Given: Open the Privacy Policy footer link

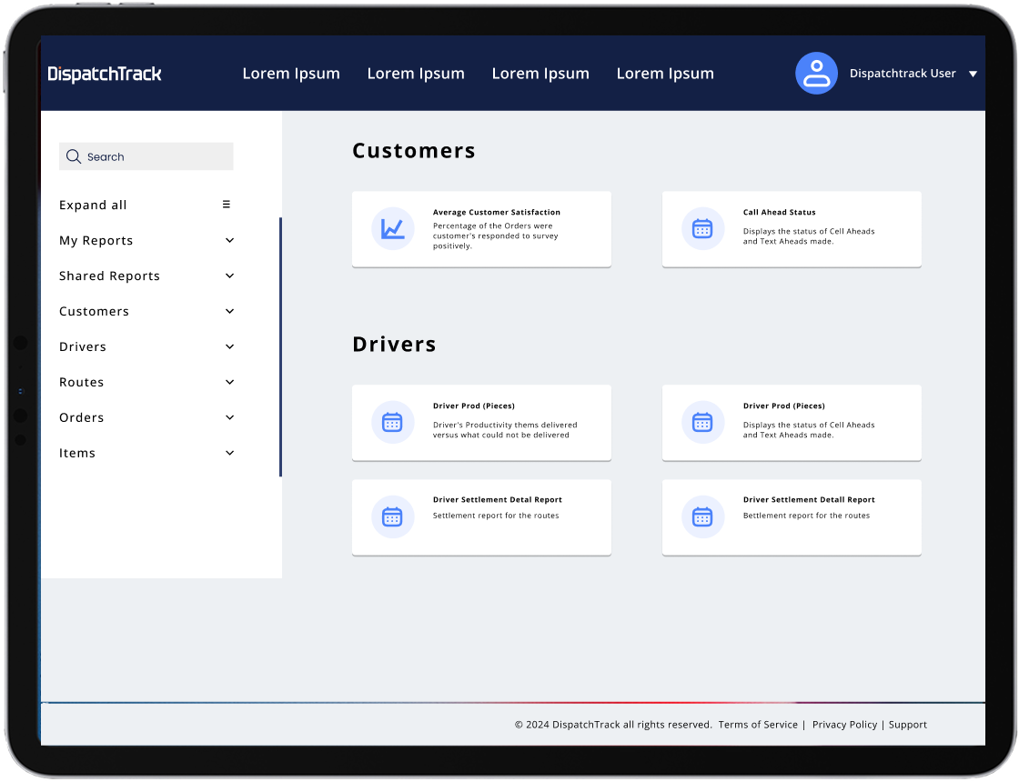Looking at the screenshot, I should (844, 725).
